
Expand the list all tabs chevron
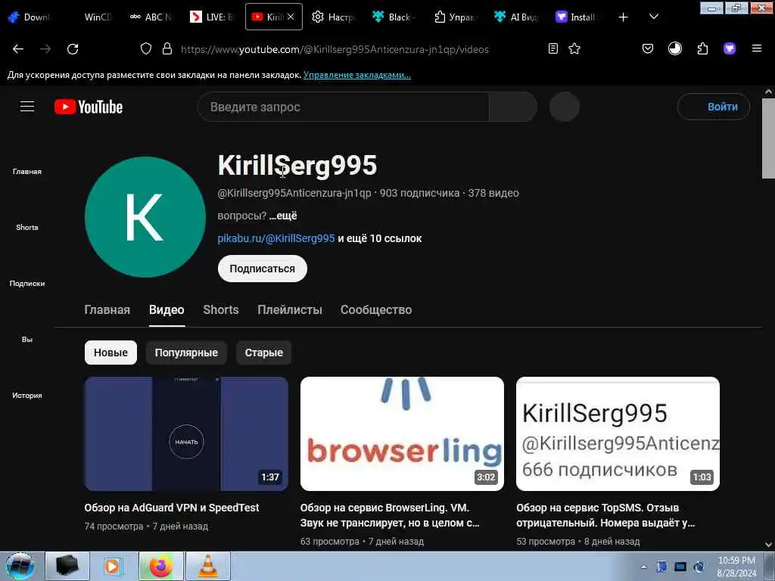(653, 17)
